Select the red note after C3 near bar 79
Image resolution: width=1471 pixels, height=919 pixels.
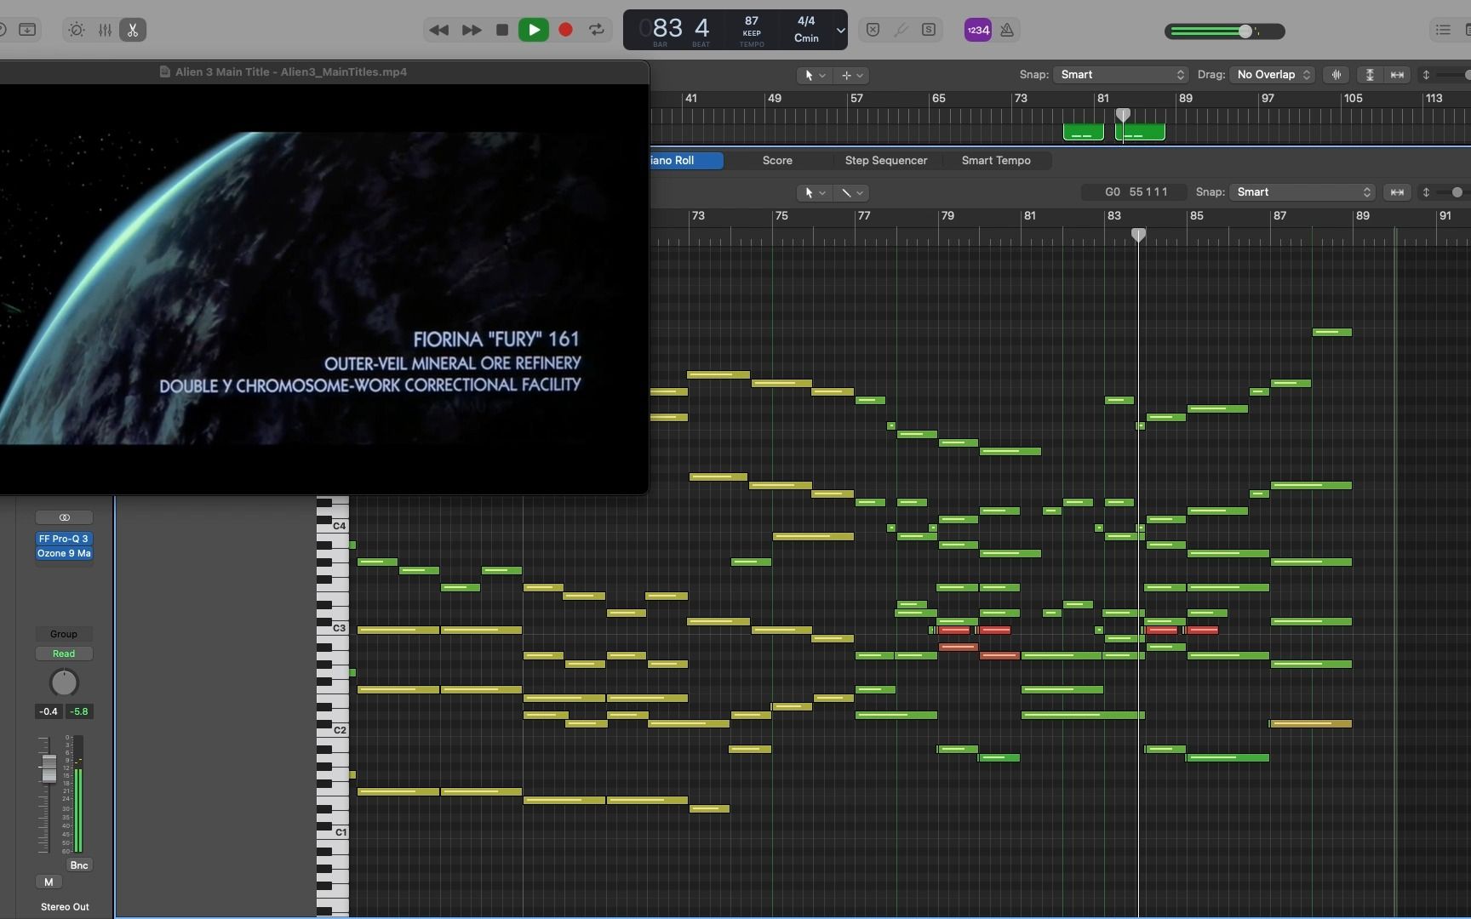953,630
